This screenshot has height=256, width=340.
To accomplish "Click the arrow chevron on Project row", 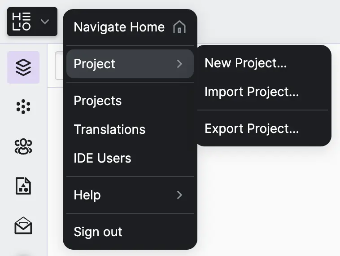I will pos(179,64).
